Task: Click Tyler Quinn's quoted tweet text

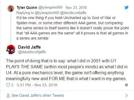Action: pos(73,28)
